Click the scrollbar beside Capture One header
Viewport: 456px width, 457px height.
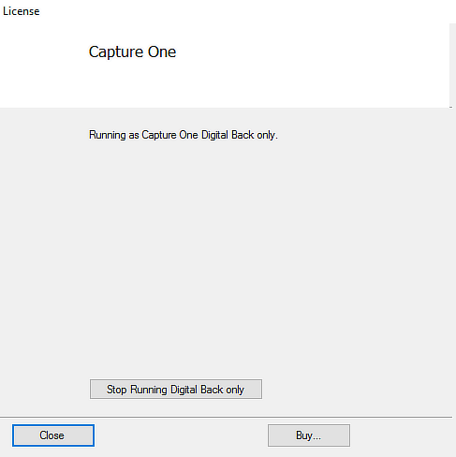(x=451, y=66)
